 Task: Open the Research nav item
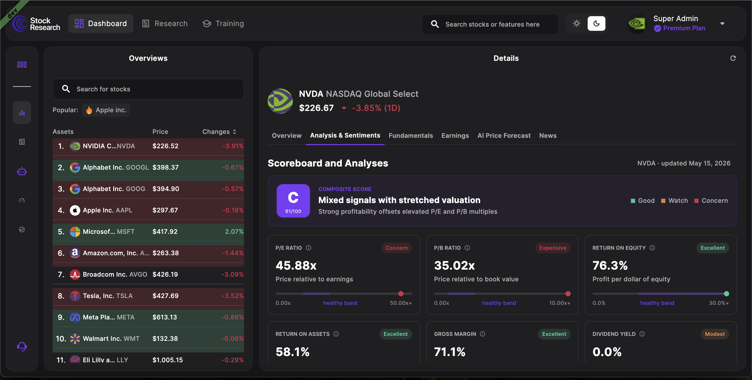click(x=165, y=23)
